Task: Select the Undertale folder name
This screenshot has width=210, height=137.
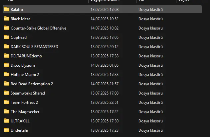Action: tap(19, 130)
